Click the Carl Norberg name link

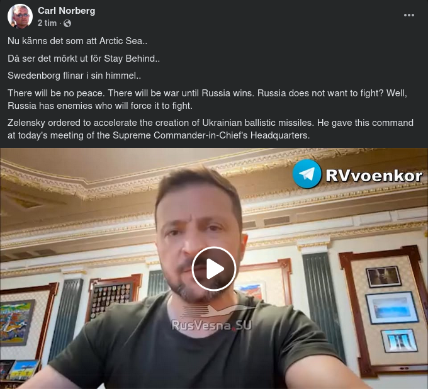(x=66, y=11)
